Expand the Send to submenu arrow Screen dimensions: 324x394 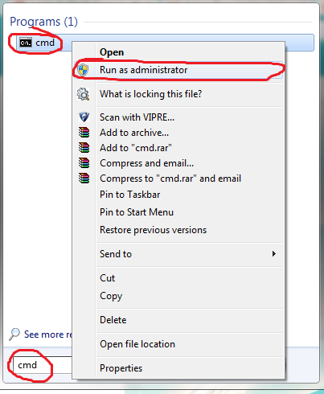click(273, 254)
